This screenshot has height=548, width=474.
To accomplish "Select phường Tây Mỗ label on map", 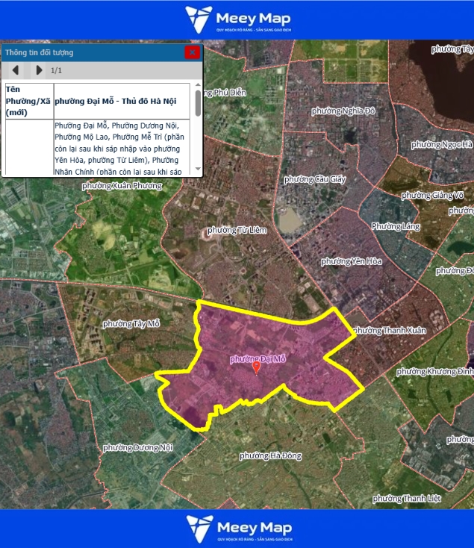I will [131, 323].
